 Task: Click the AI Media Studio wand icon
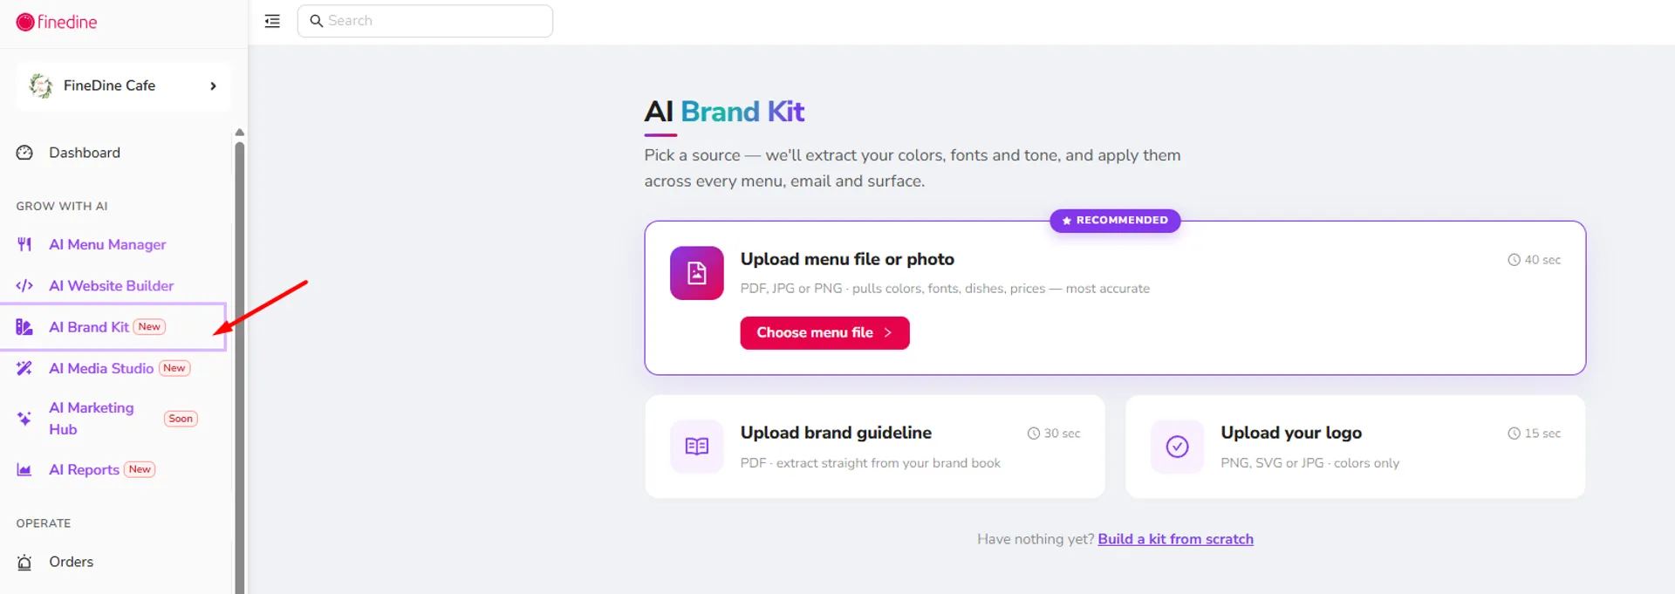(24, 368)
